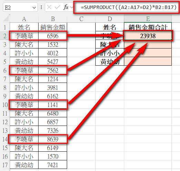
Task: Click cell E1 with 銷售金額合計 header
Action: coord(148,27)
